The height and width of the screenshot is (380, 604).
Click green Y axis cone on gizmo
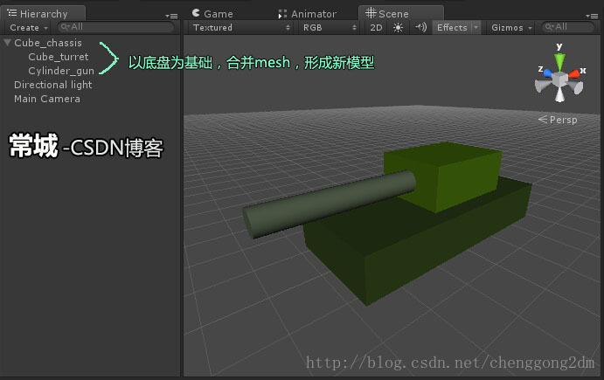(x=559, y=62)
